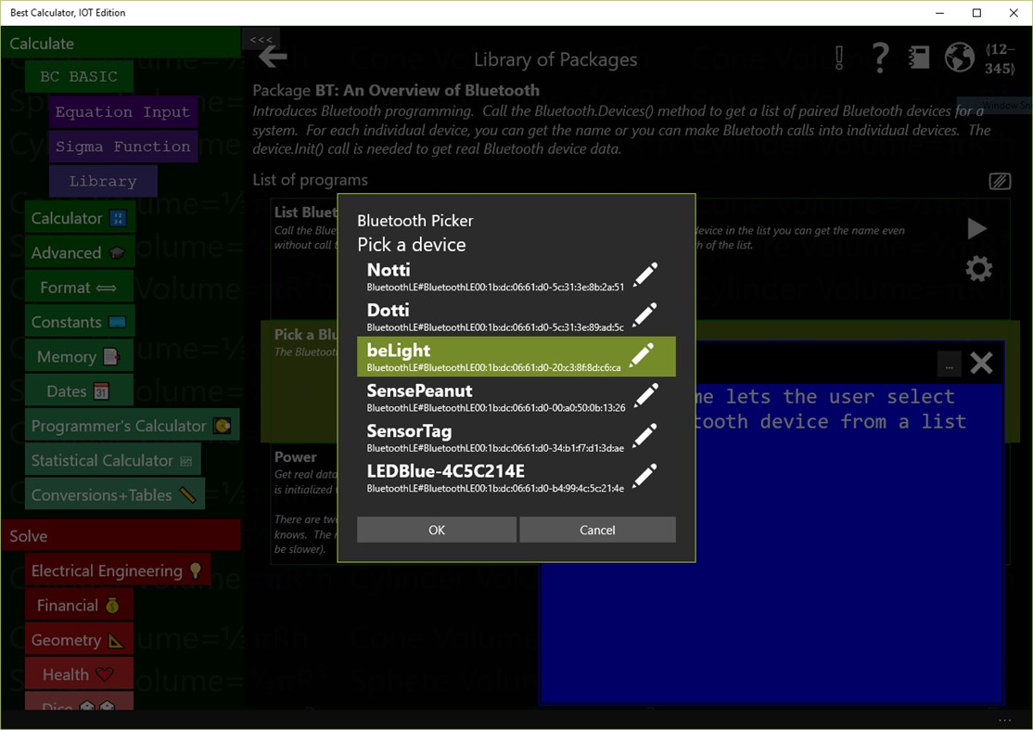This screenshot has width=1033, height=730.
Task: Edit LEDBlue-4C5C214E with its pencil icon
Action: (x=645, y=474)
